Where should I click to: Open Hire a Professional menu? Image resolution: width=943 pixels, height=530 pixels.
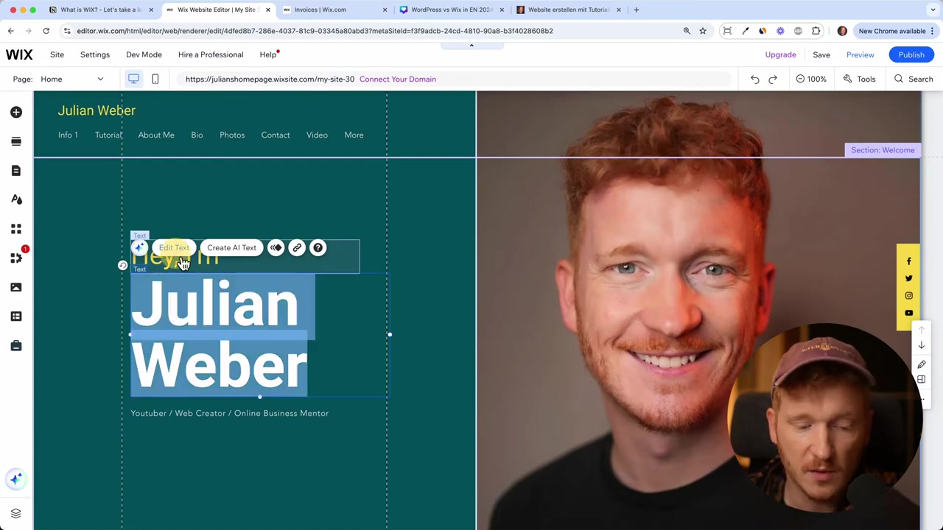click(211, 54)
